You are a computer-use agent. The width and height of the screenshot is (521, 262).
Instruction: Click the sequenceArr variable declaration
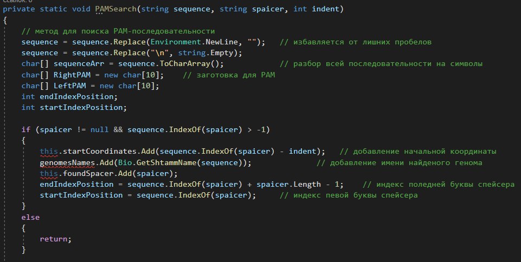pyautogui.click(x=79, y=64)
